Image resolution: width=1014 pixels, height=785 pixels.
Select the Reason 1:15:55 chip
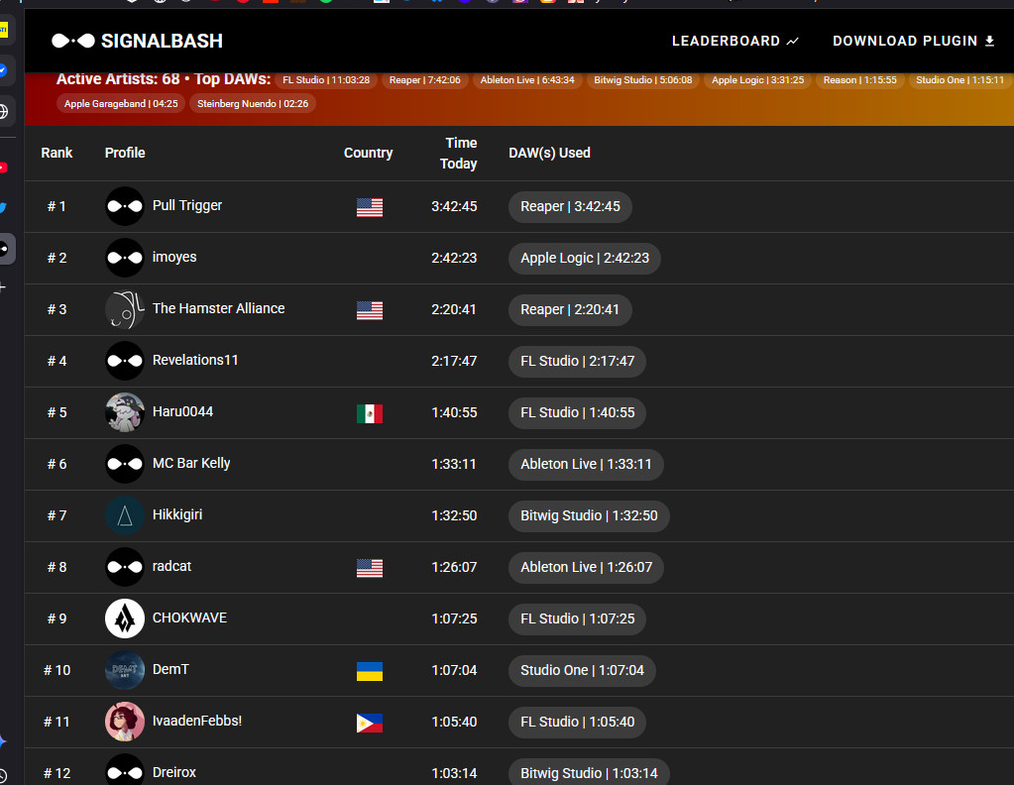click(859, 80)
